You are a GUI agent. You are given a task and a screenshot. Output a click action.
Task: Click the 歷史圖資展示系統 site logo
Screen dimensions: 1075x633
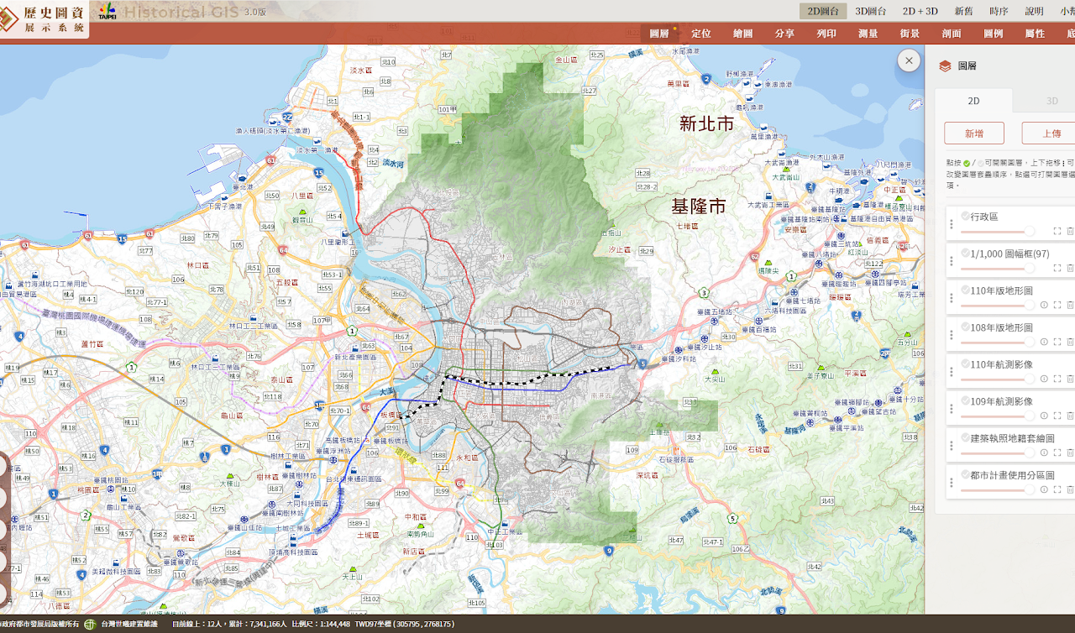(44, 18)
